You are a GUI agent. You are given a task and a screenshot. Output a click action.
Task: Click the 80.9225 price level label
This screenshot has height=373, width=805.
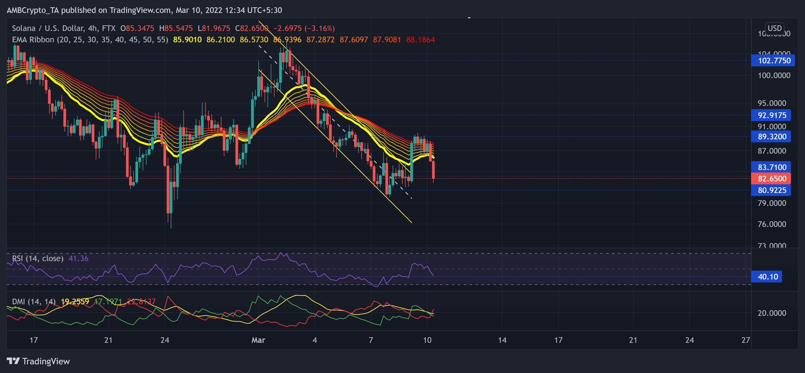coord(772,190)
